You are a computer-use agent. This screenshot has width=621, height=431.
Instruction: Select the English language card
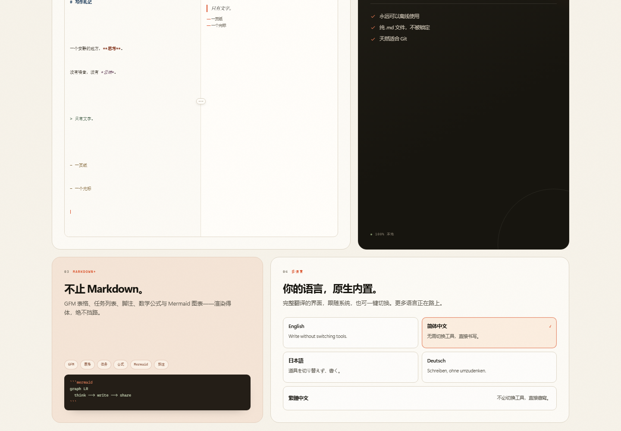(x=351, y=333)
